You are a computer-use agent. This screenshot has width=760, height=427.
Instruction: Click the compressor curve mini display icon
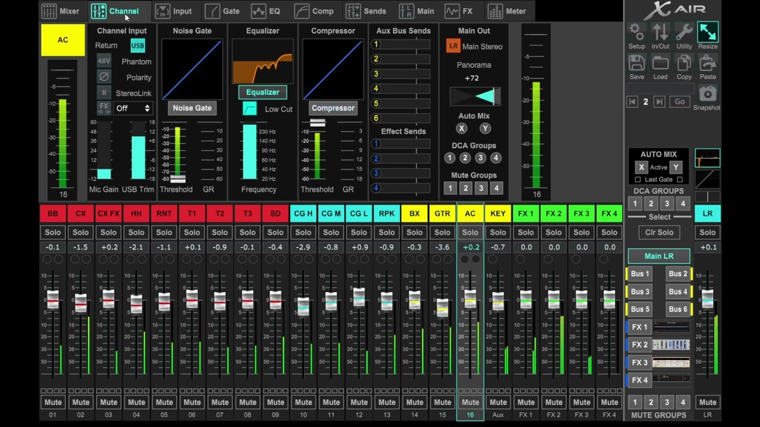[x=707, y=179]
